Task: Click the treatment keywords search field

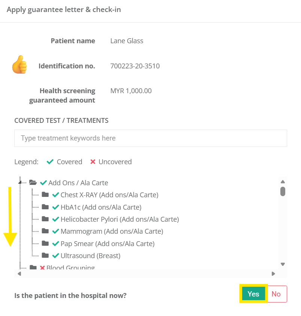Action: tap(150, 138)
